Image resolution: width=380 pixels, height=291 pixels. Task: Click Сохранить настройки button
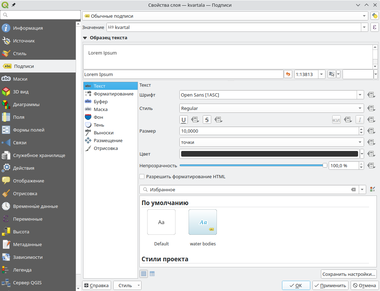[x=349, y=274]
